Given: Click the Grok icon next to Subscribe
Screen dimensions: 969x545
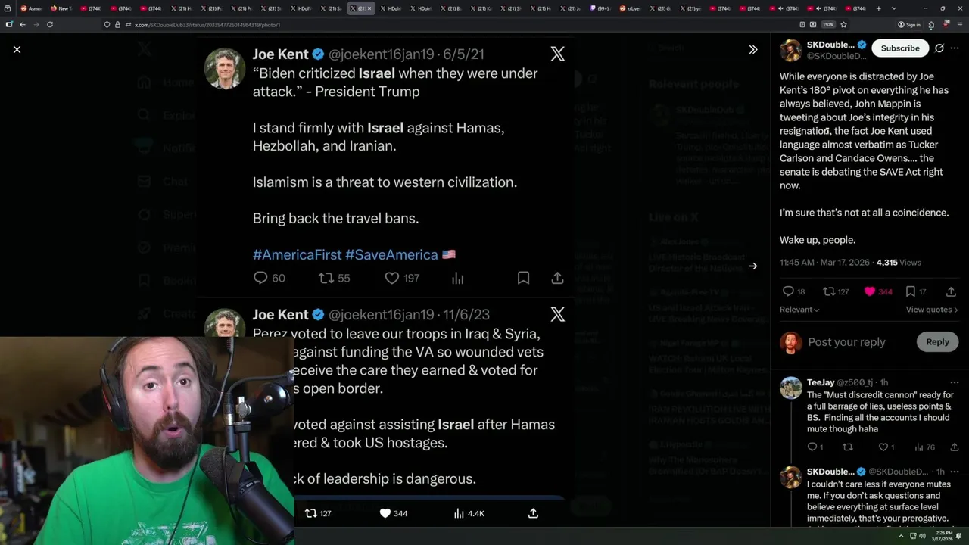Looking at the screenshot, I should [x=939, y=48].
